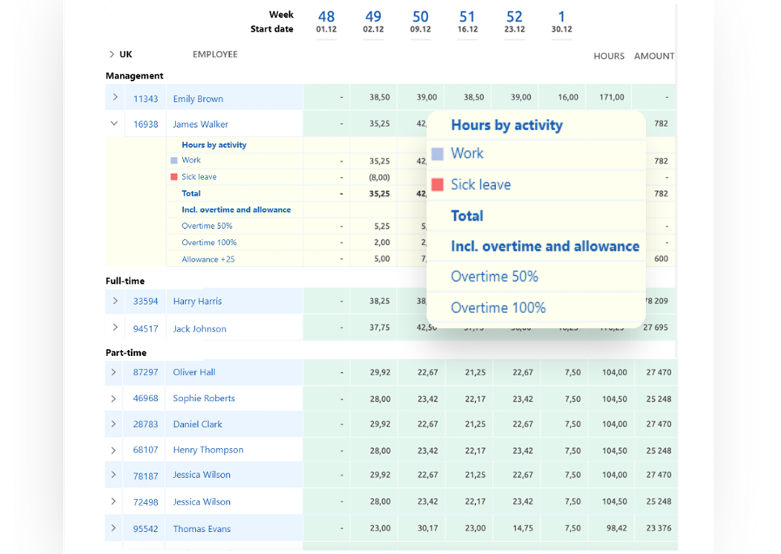
Task: Click the HOURS column header
Action: [x=609, y=56]
